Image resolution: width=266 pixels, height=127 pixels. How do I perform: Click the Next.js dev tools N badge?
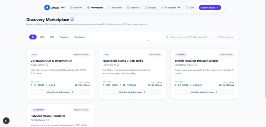(6, 121)
